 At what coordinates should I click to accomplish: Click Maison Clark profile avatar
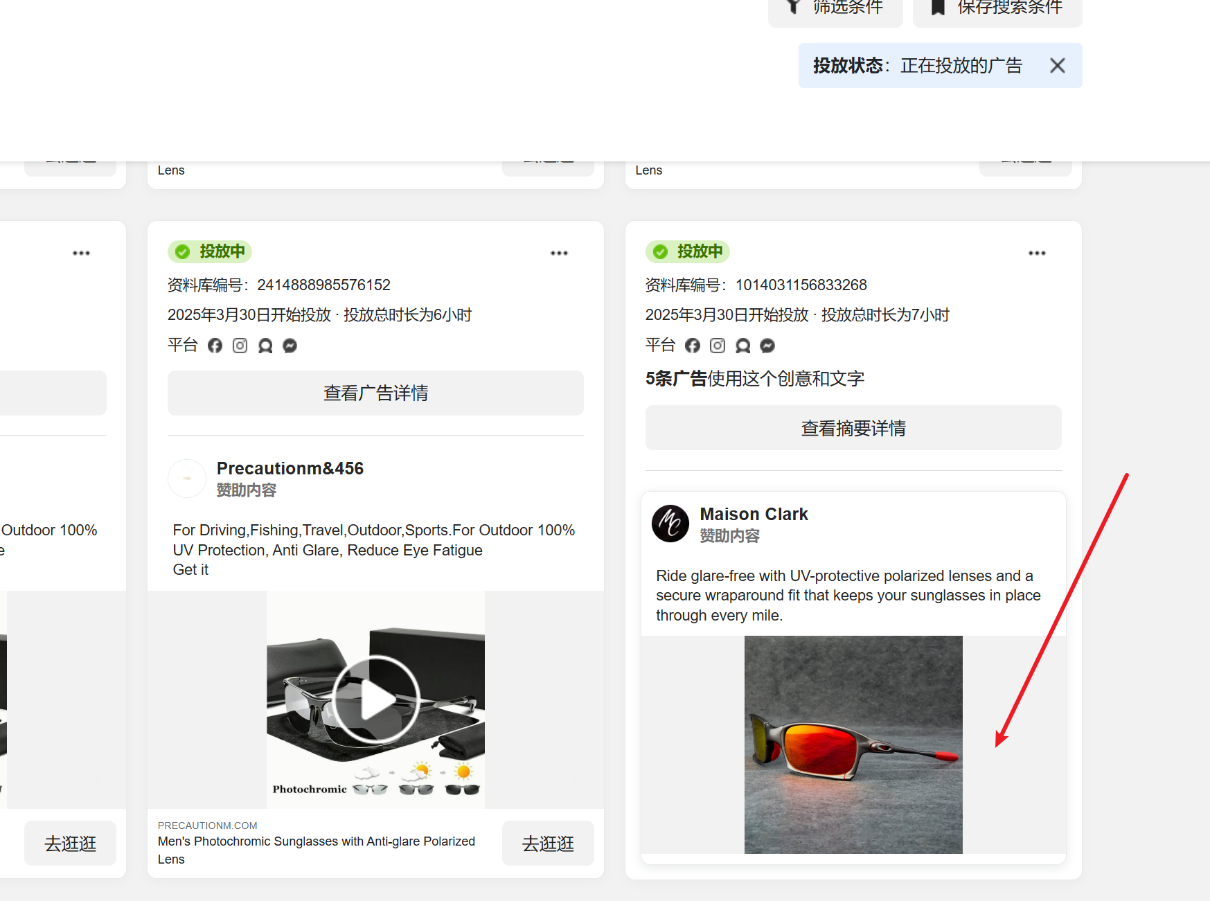tap(670, 524)
